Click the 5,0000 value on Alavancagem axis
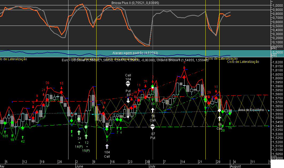The image size is (284, 168). [278, 52]
